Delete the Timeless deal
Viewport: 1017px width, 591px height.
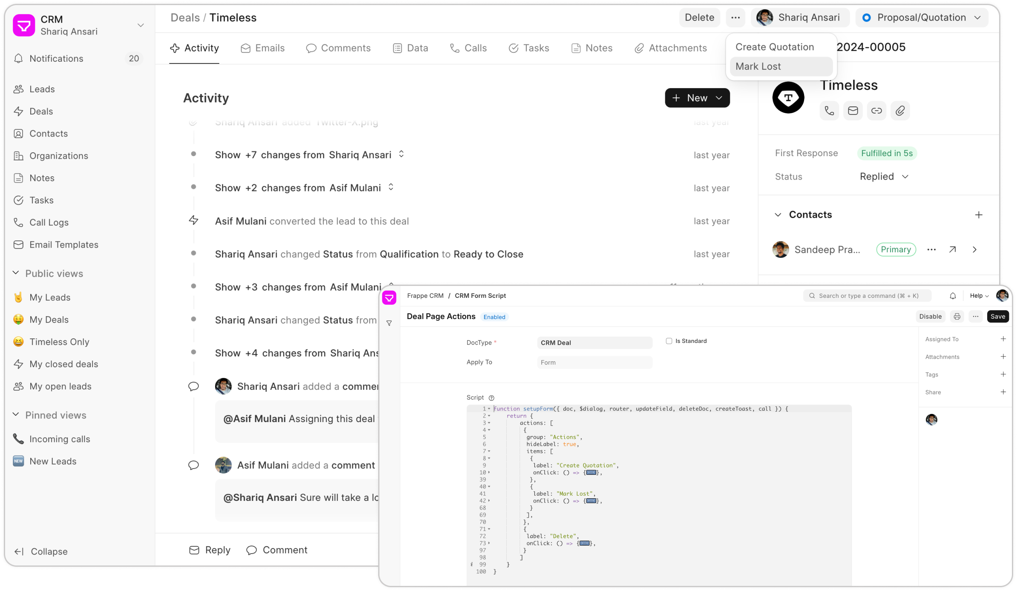pyautogui.click(x=699, y=17)
